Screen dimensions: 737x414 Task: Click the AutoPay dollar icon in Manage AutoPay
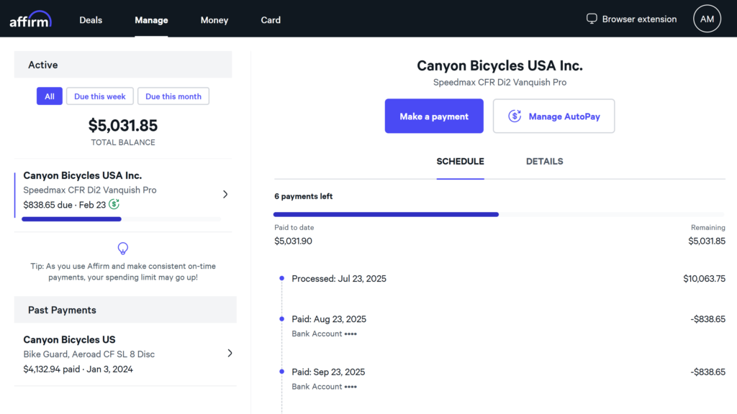[x=515, y=116]
